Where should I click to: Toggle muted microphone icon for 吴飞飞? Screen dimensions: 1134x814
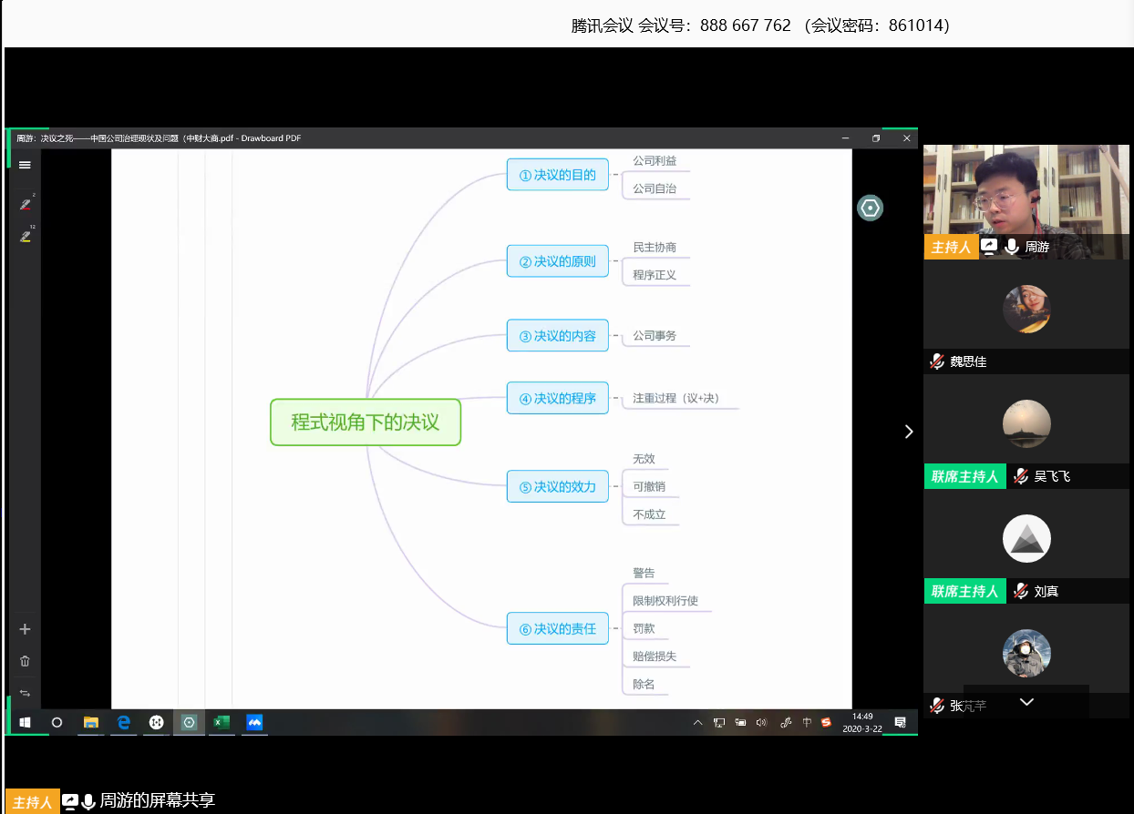point(1021,476)
